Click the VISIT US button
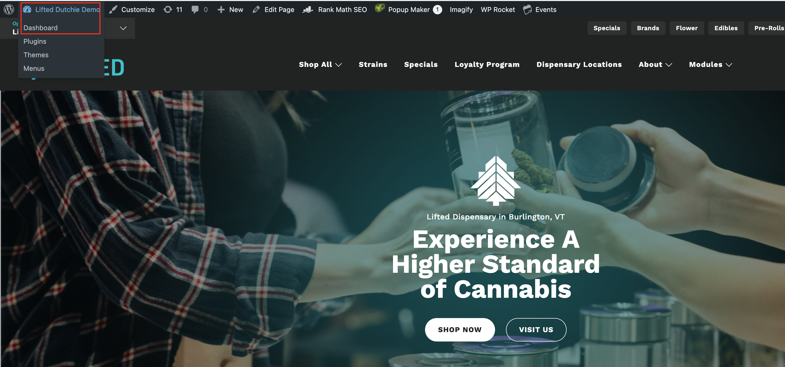785x367 pixels. (x=536, y=330)
